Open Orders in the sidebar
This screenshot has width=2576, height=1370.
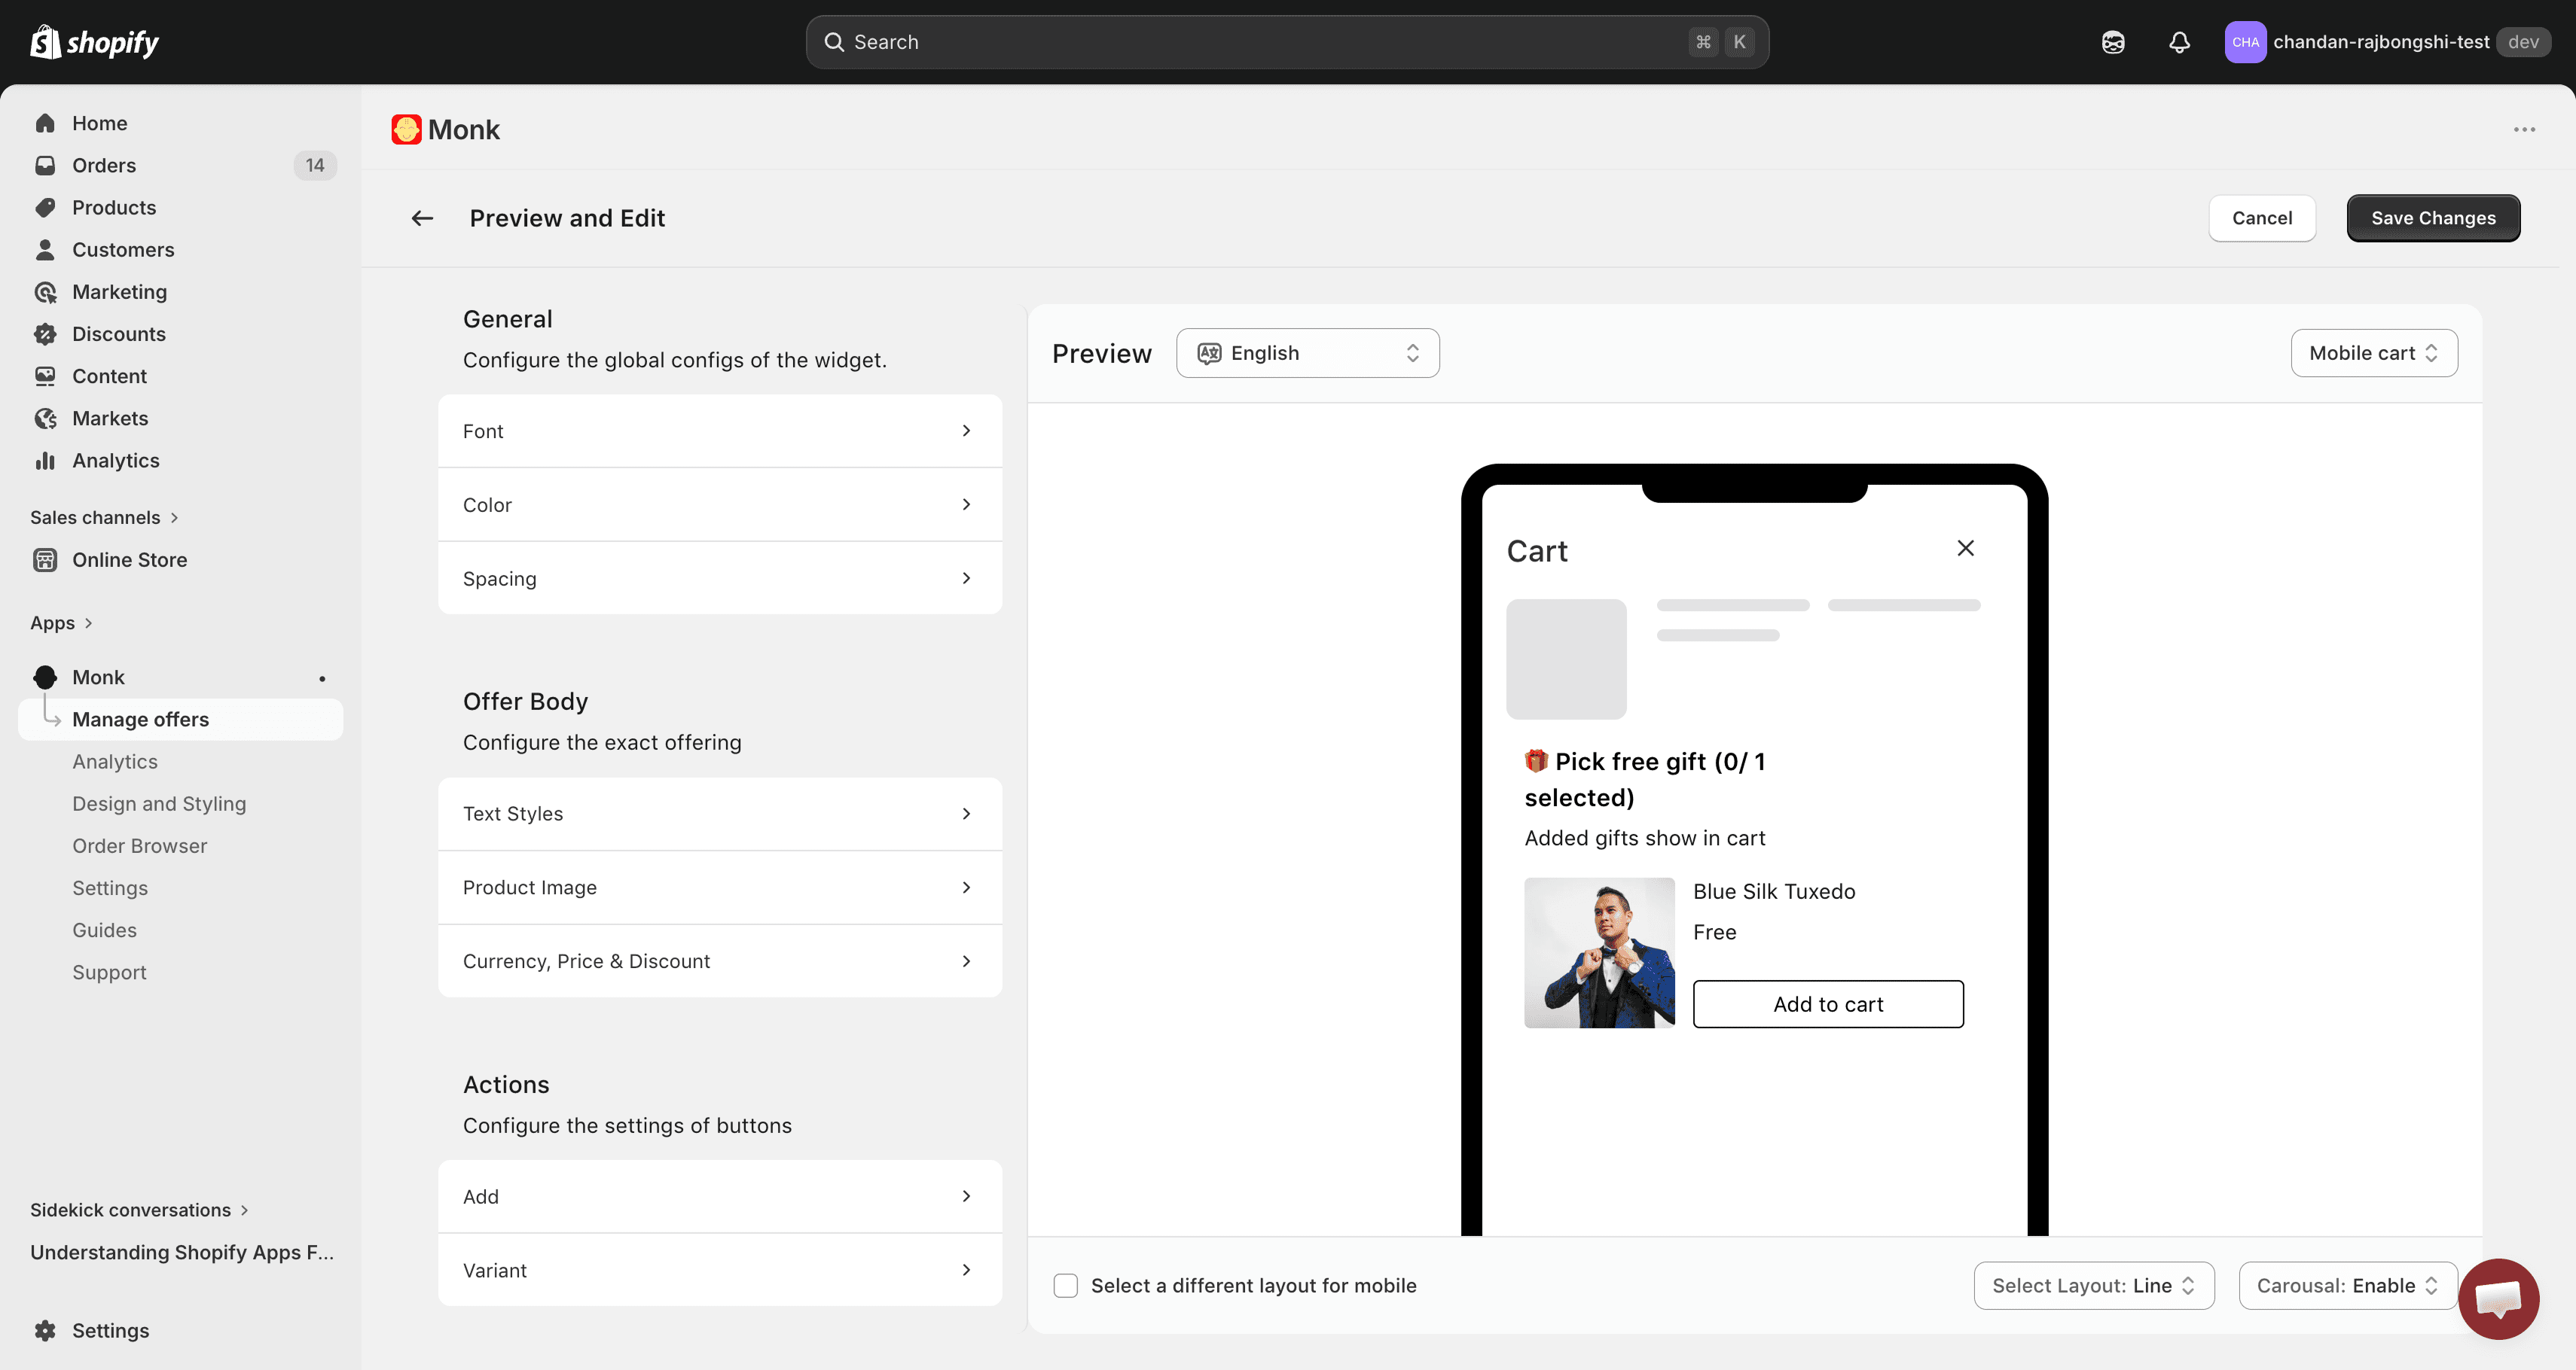[104, 165]
